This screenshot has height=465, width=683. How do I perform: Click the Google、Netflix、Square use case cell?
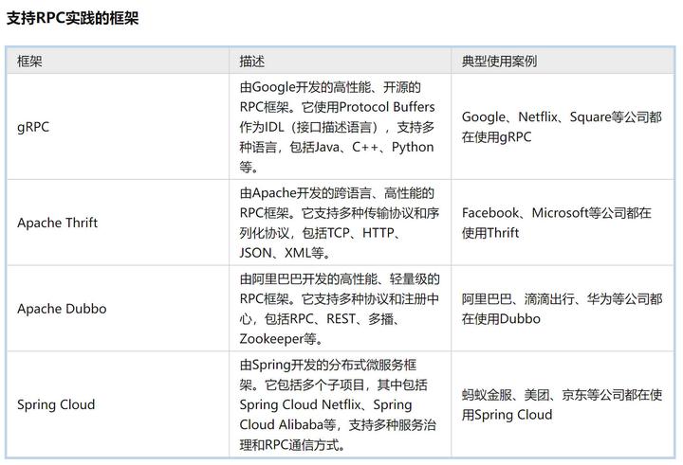coord(561,127)
